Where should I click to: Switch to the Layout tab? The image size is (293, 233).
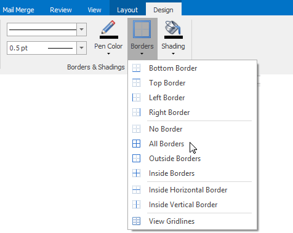tap(127, 10)
